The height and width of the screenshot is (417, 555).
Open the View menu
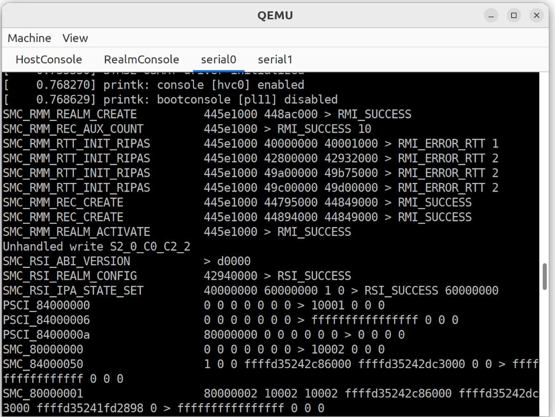coord(75,38)
